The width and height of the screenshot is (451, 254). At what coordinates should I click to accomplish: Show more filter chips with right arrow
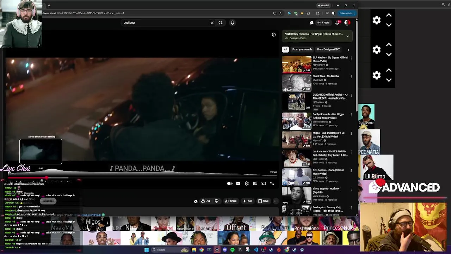348,49
